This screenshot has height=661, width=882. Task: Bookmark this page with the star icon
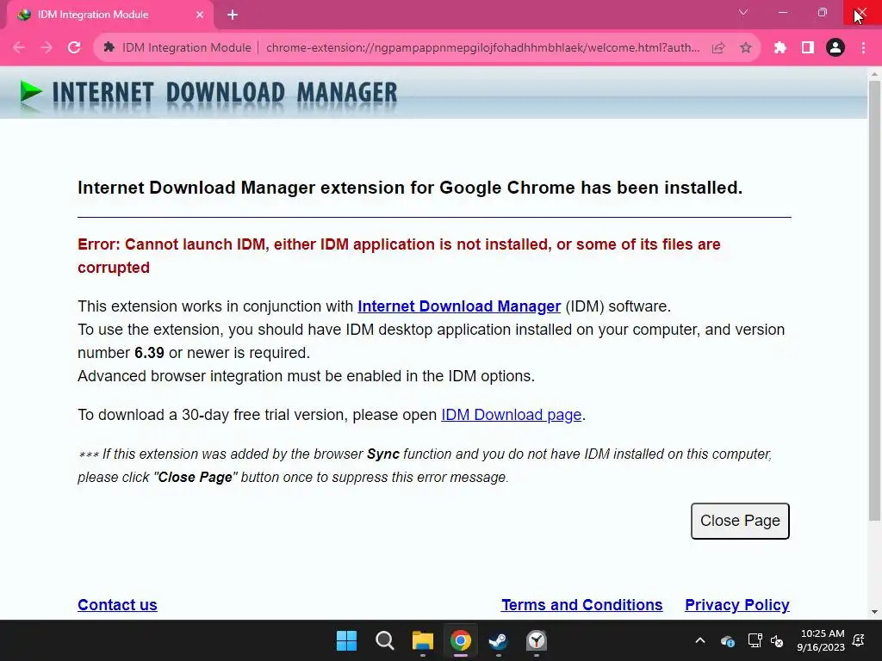[x=745, y=48]
